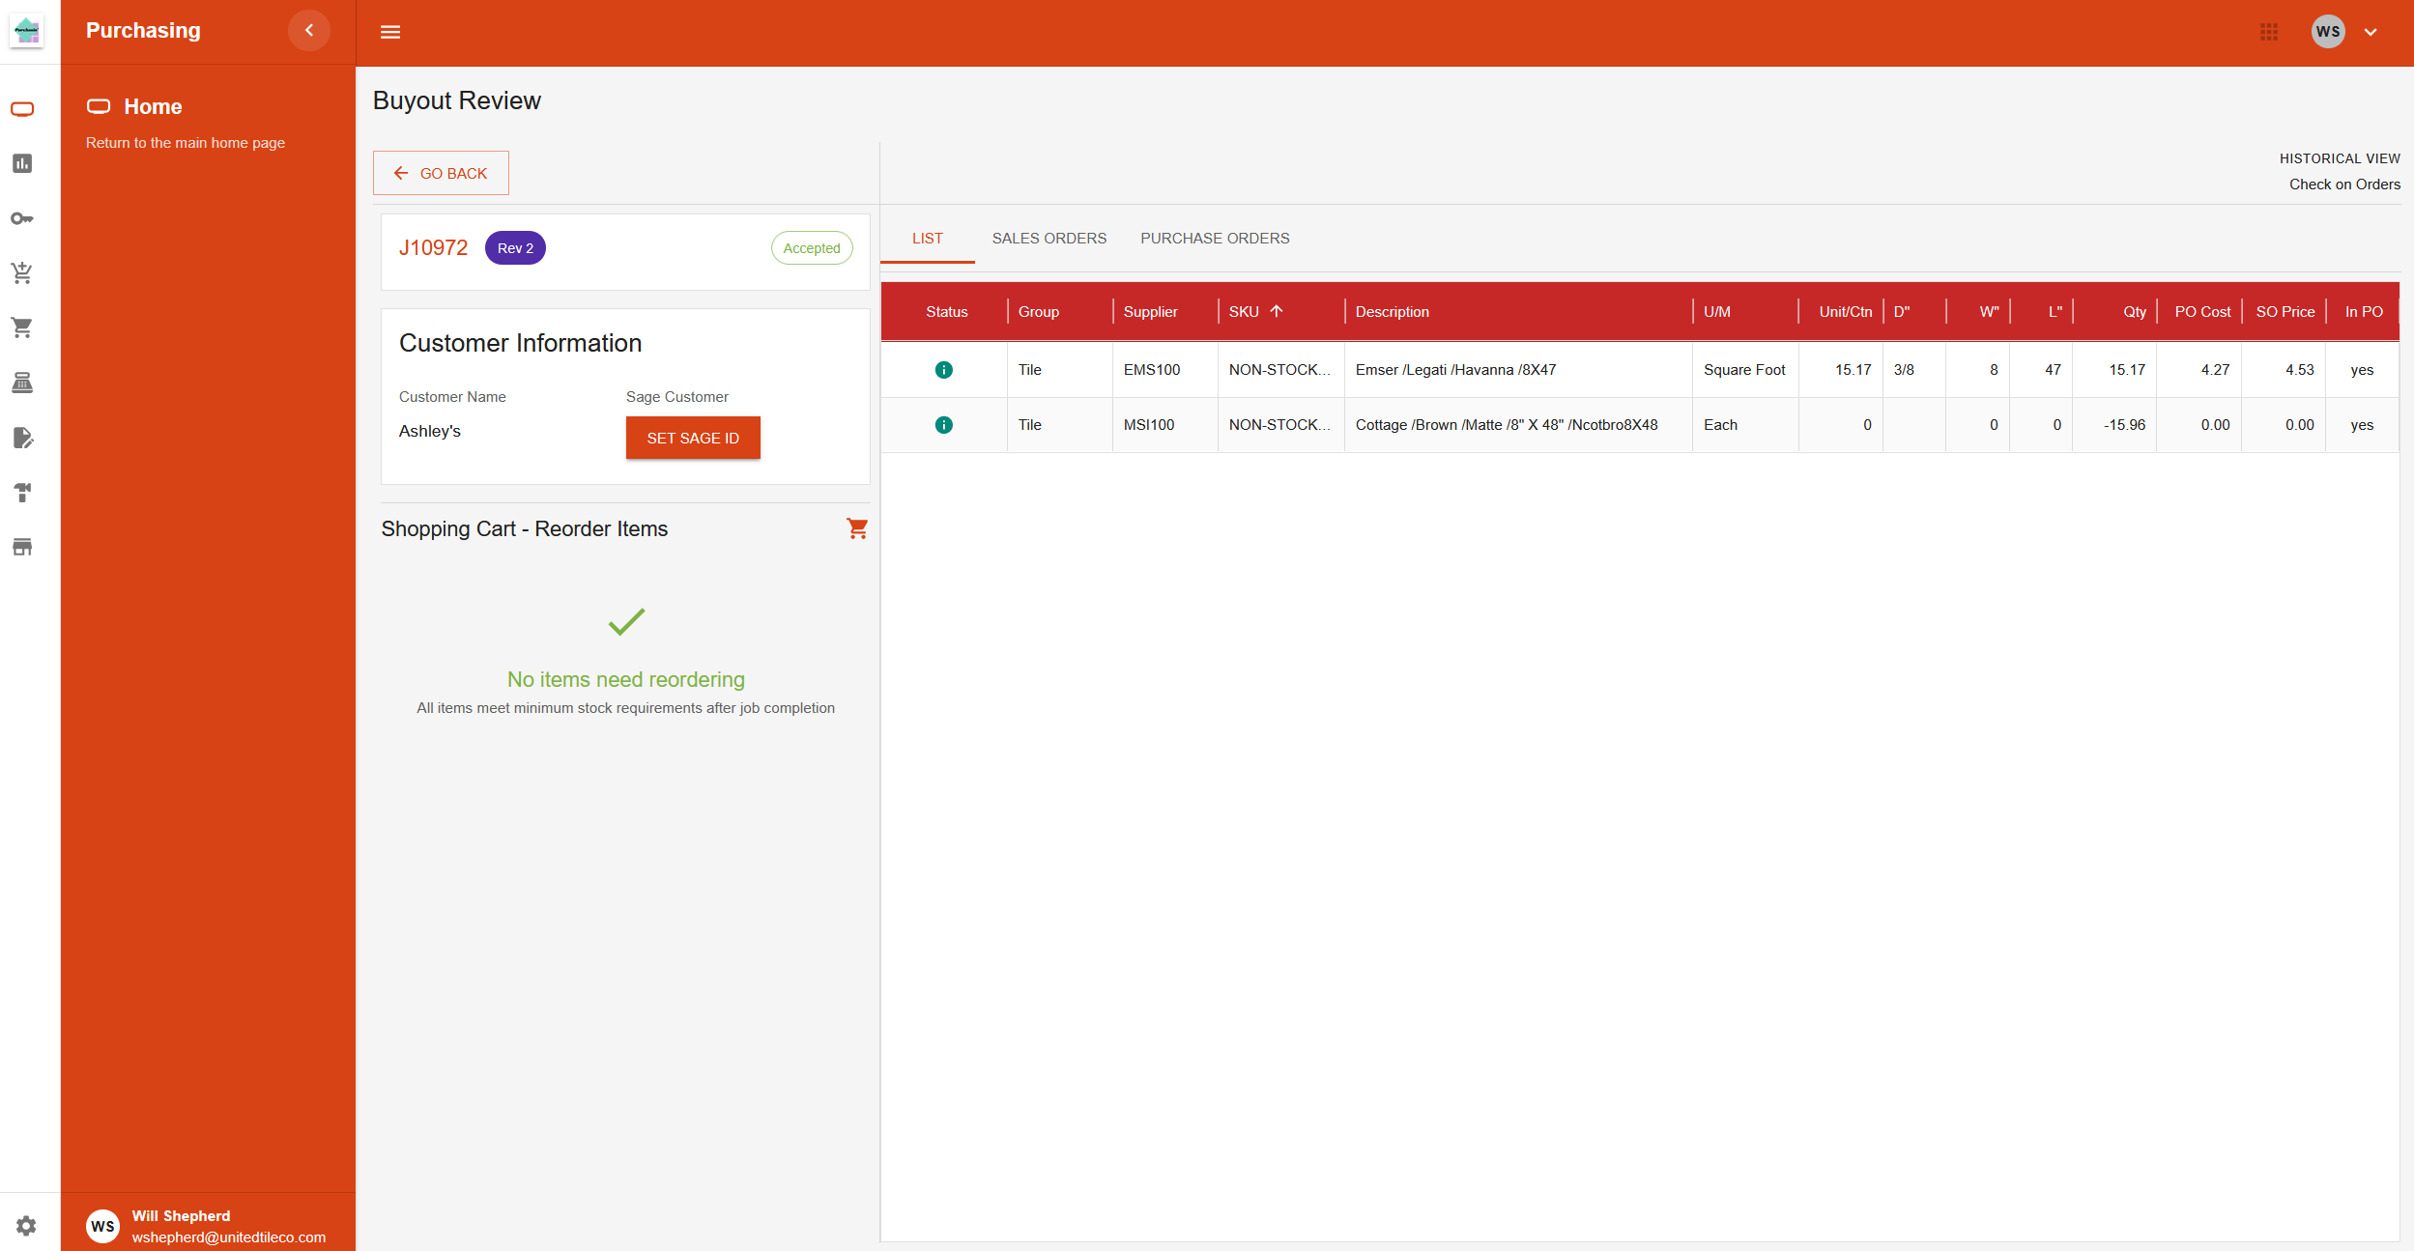Collapse the Purchasing sidebar with chevron
The height and width of the screenshot is (1251, 2414).
tap(309, 31)
